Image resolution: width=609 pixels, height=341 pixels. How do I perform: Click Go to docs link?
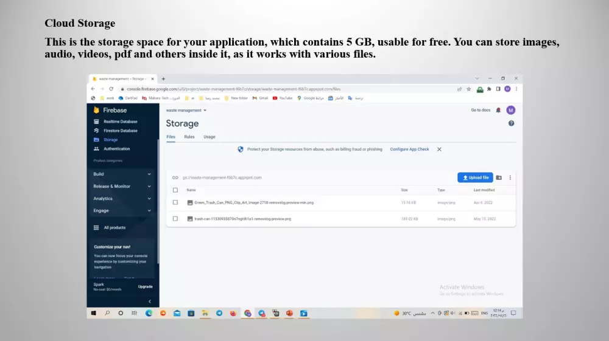[481, 111]
